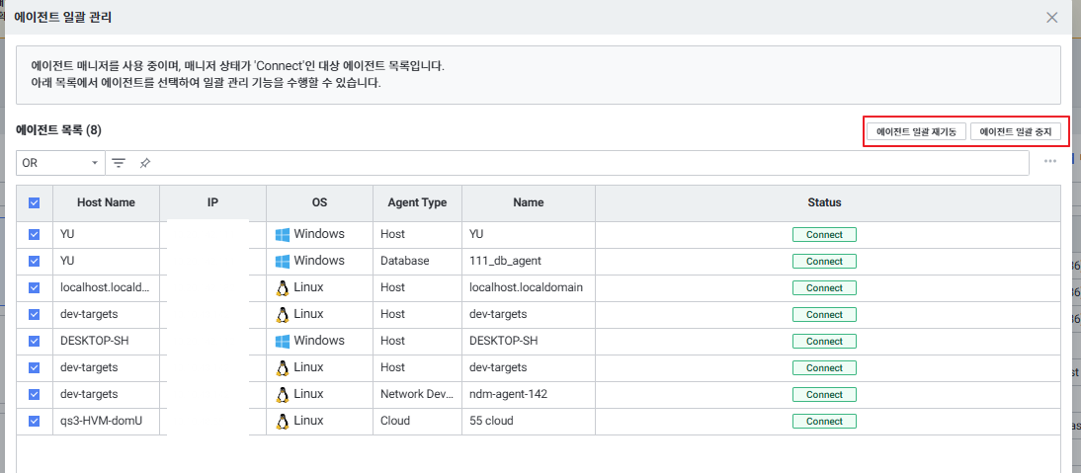
Task: Click the 에이전트 일괄 재기동 button
Action: tap(916, 131)
